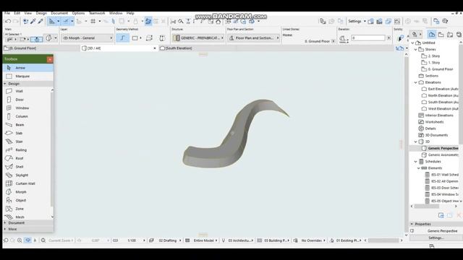Select the Wall tool
The height and width of the screenshot is (260, 463).
(x=27, y=91)
